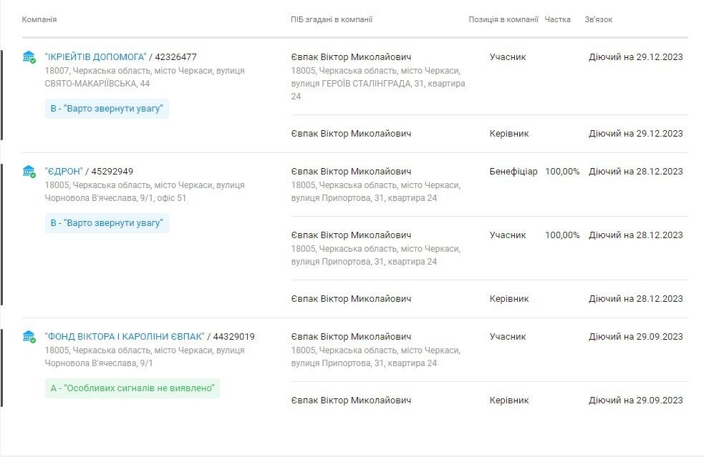Viewport: 704px width, 457px height.
Task: Open the "ФОНД ВІКТОРА І КАРОЛІНИ ЄВПАК" link
Action: (125, 336)
